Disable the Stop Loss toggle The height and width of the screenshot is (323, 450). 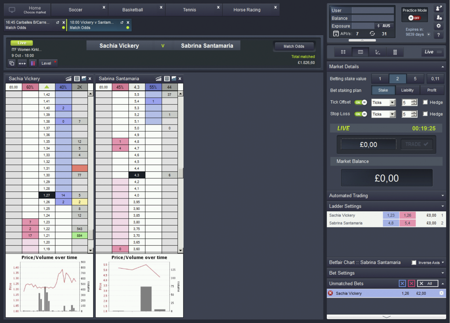pos(360,114)
